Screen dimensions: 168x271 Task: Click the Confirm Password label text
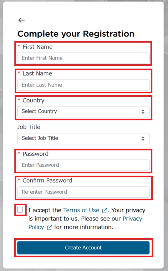point(47,180)
